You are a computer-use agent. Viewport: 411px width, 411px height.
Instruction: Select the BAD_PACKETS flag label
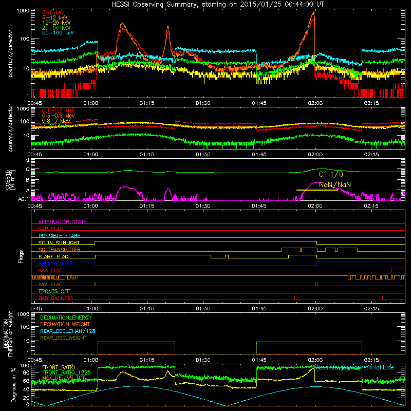pyautogui.click(x=56, y=298)
